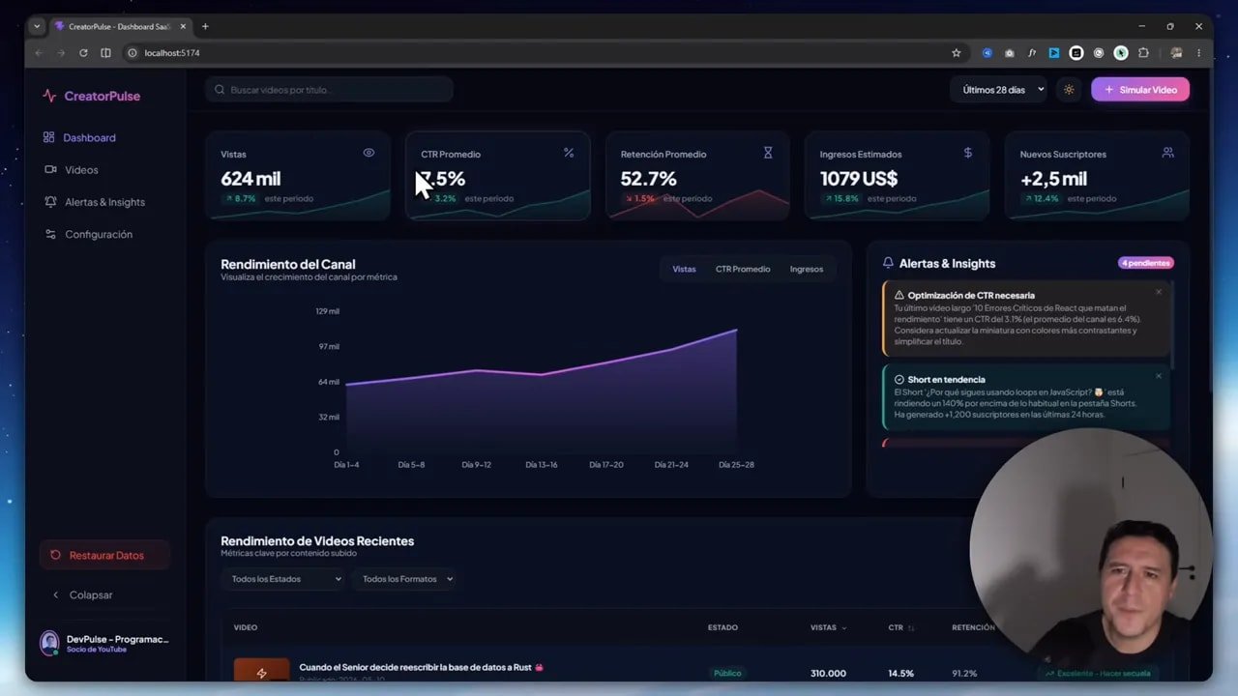The image size is (1238, 696).
Task: Click the Dashboard grid icon in sidebar
Action: point(49,137)
